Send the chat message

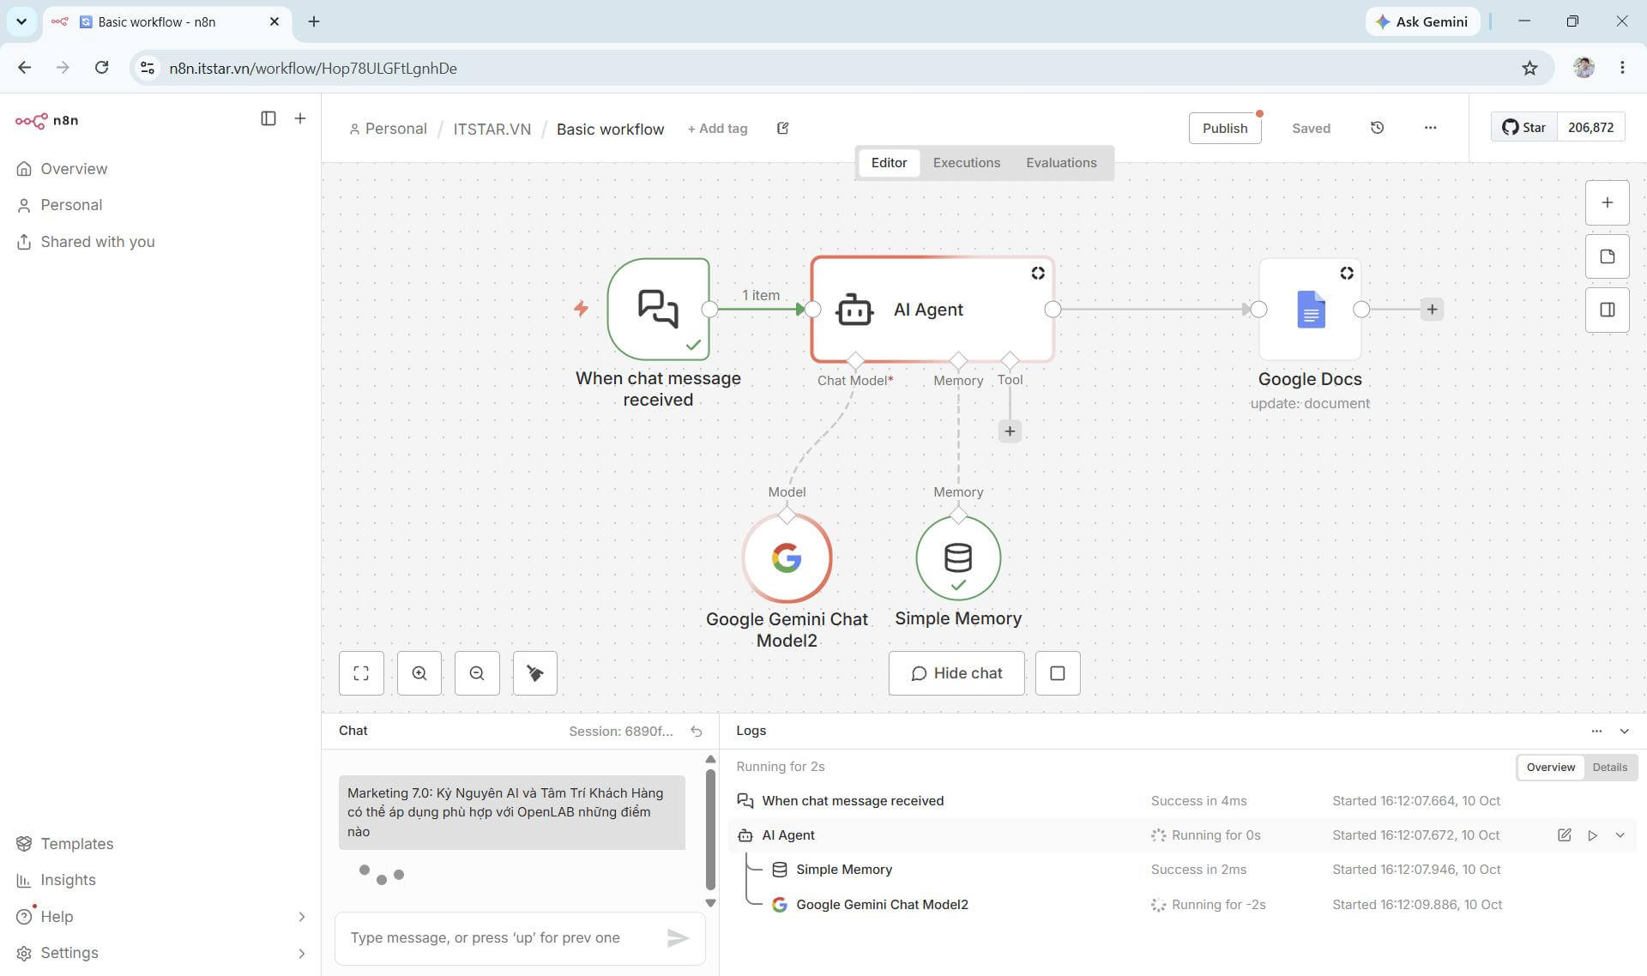(x=678, y=938)
